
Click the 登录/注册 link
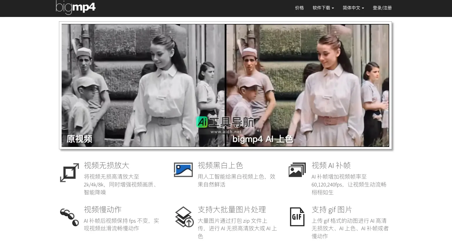pyautogui.click(x=382, y=8)
